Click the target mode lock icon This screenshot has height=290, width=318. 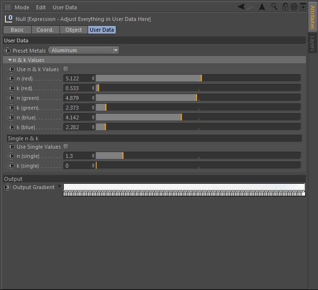coord(294,7)
